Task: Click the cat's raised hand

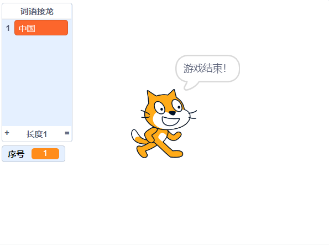Action: pyautogui.click(x=177, y=134)
